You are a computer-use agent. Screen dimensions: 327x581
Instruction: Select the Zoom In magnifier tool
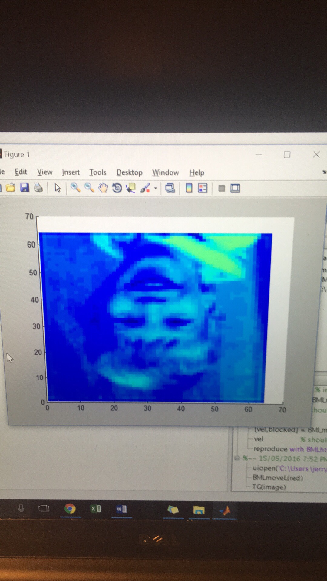point(75,188)
